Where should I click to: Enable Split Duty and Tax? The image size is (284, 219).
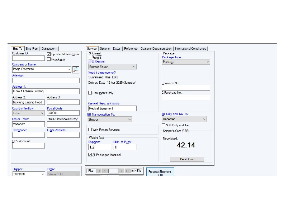point(164,125)
